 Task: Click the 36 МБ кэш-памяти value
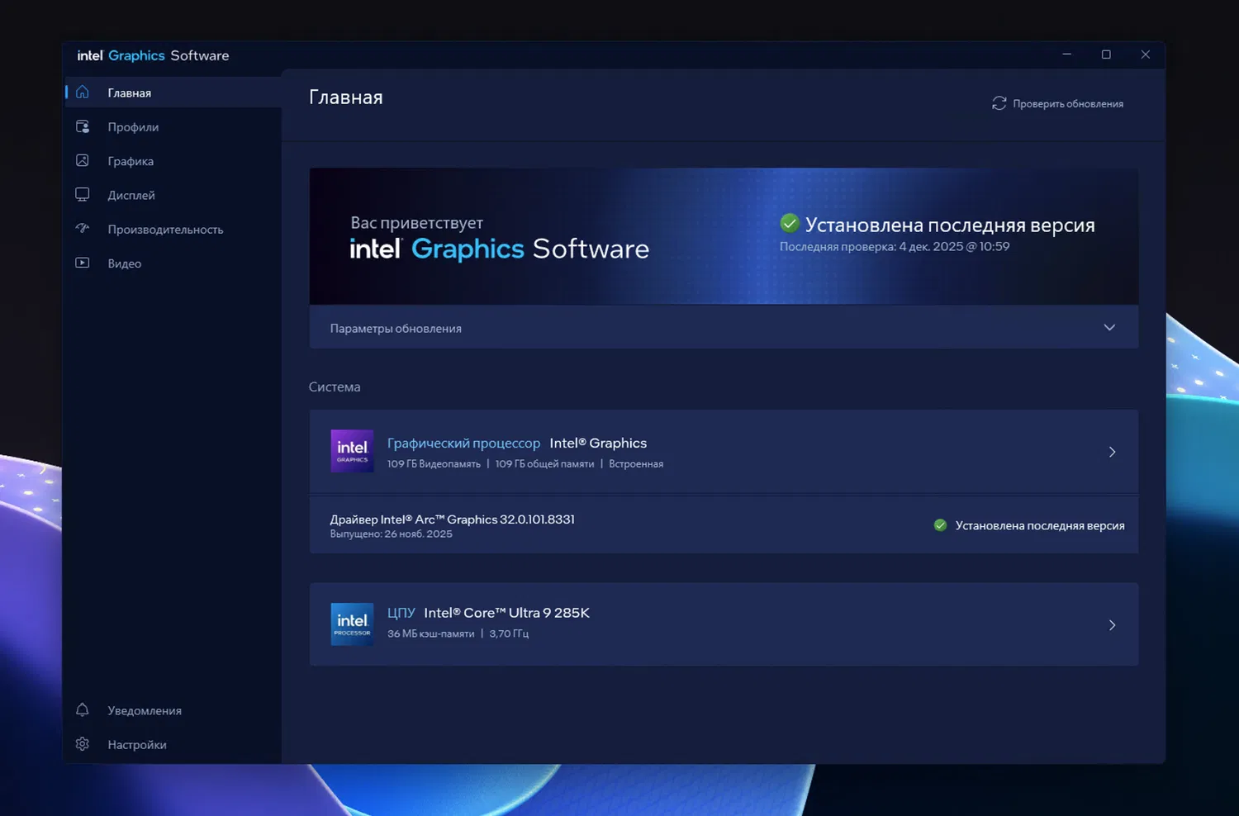click(431, 634)
